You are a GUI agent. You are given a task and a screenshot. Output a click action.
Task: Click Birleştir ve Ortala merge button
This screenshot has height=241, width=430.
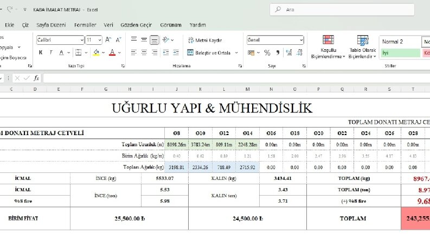coord(209,53)
